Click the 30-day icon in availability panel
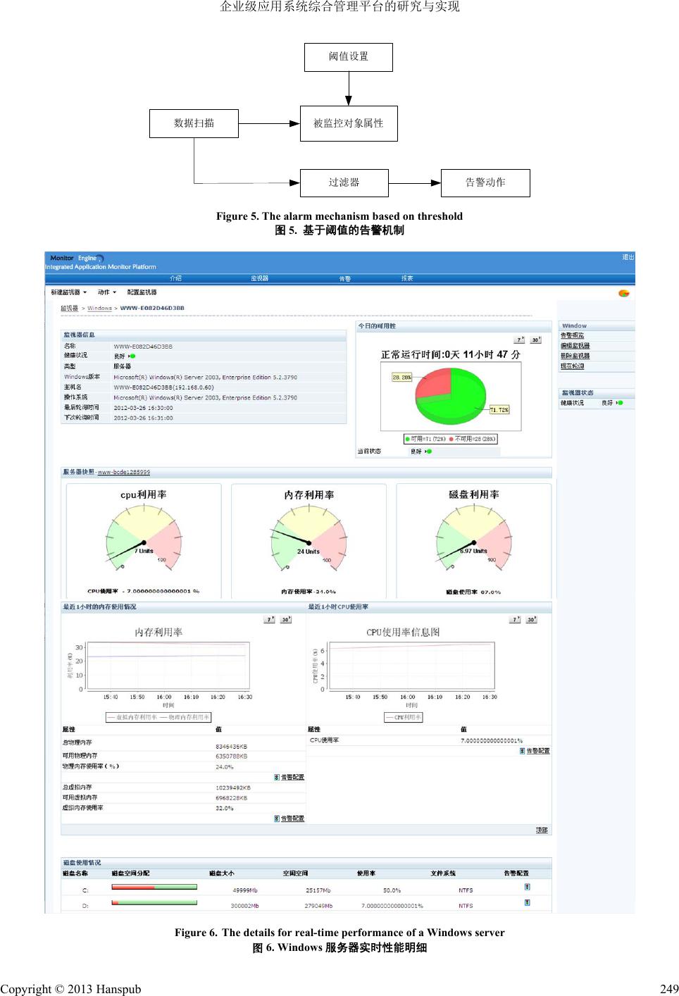Image resolution: width=679 pixels, height=996 pixels. click(x=535, y=340)
